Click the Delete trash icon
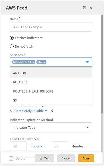The image size is (104, 166). coord(11,158)
